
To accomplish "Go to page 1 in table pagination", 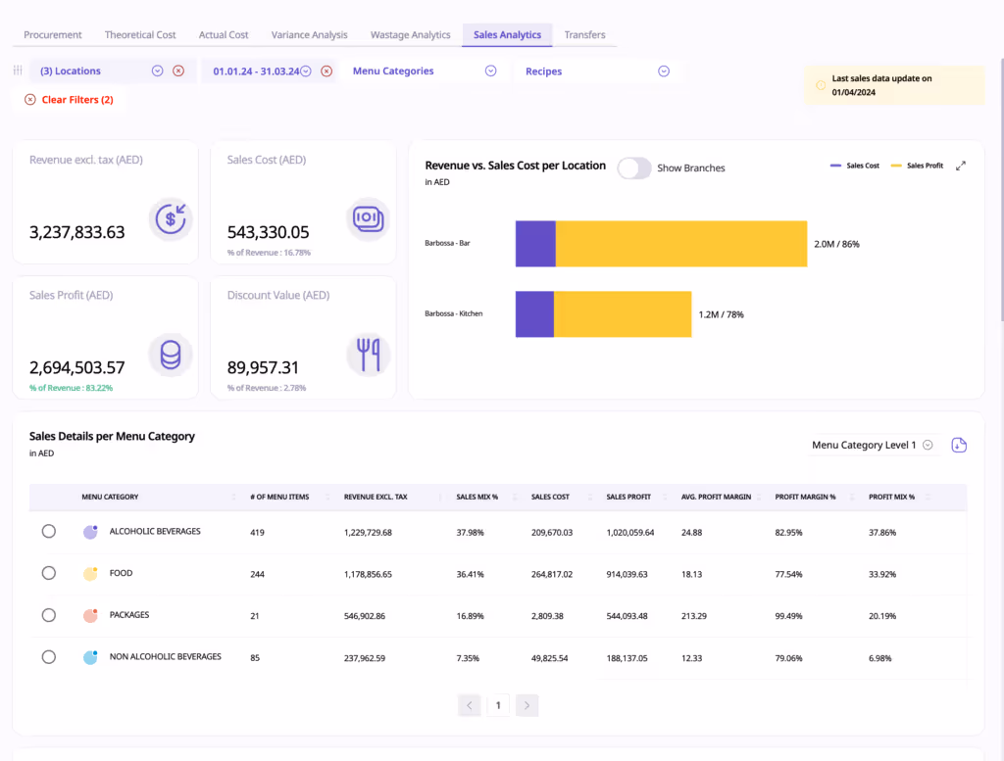I will click(498, 705).
